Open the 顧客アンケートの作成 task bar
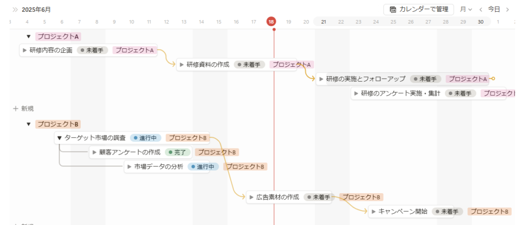Screen dimensions: 526x225 [x=141, y=152]
